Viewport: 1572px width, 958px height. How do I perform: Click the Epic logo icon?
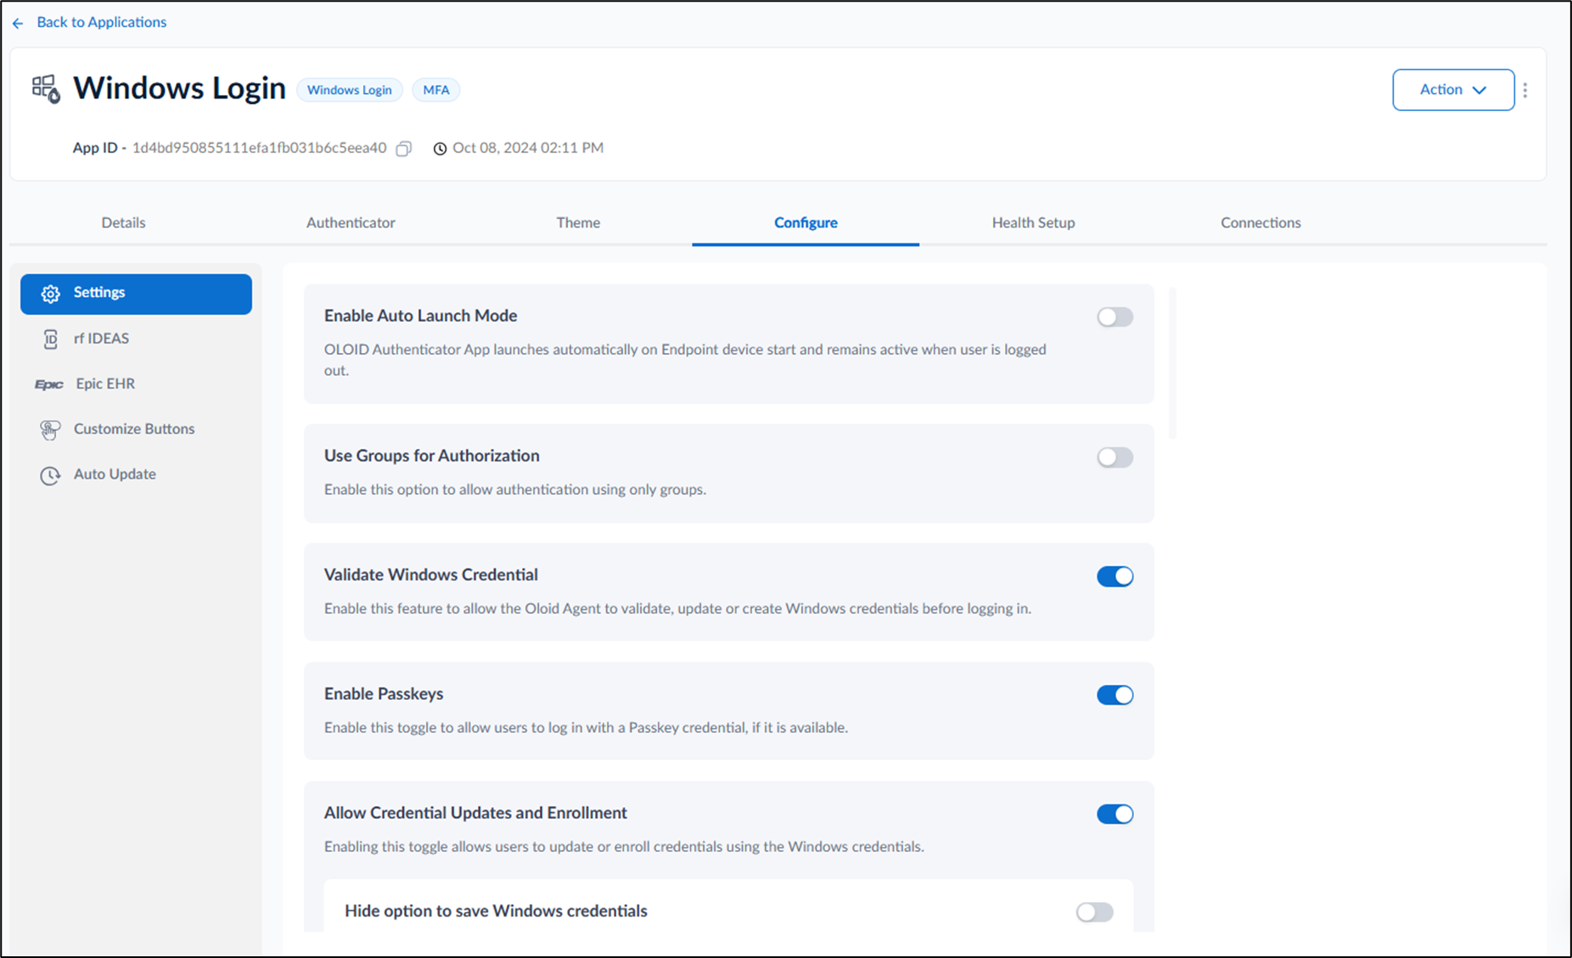49,384
